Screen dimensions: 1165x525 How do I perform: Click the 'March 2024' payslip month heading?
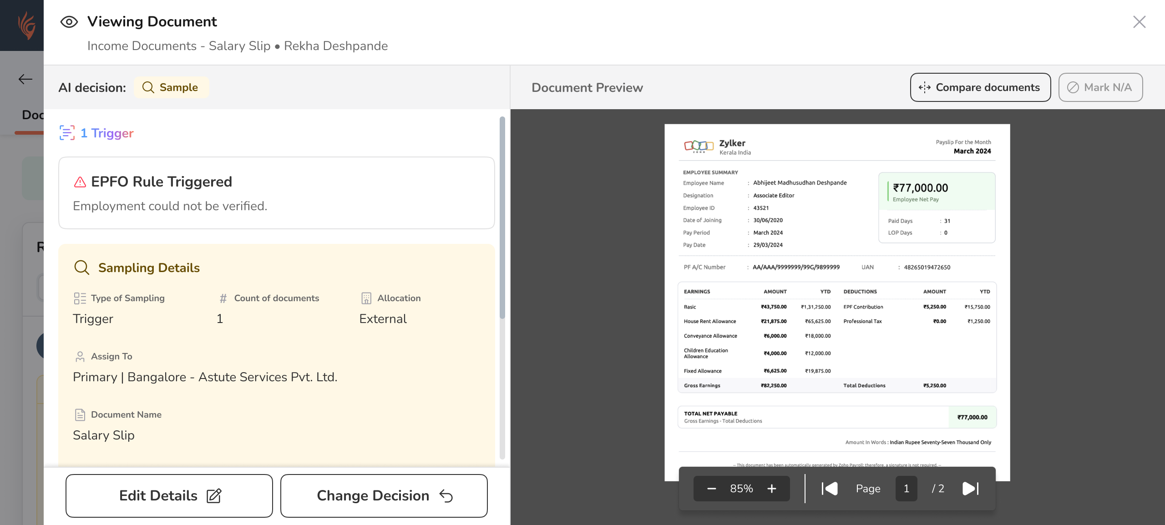coord(972,151)
